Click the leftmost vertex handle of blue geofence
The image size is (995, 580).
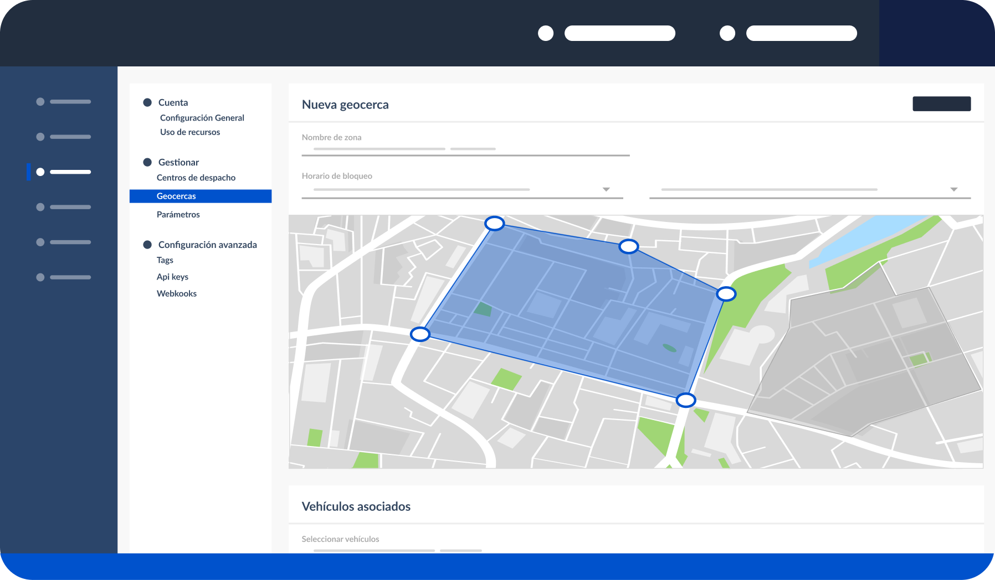[420, 334]
